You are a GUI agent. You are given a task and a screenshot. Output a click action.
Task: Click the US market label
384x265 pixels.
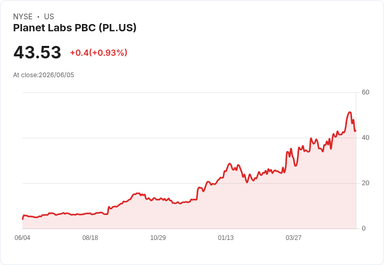point(49,17)
